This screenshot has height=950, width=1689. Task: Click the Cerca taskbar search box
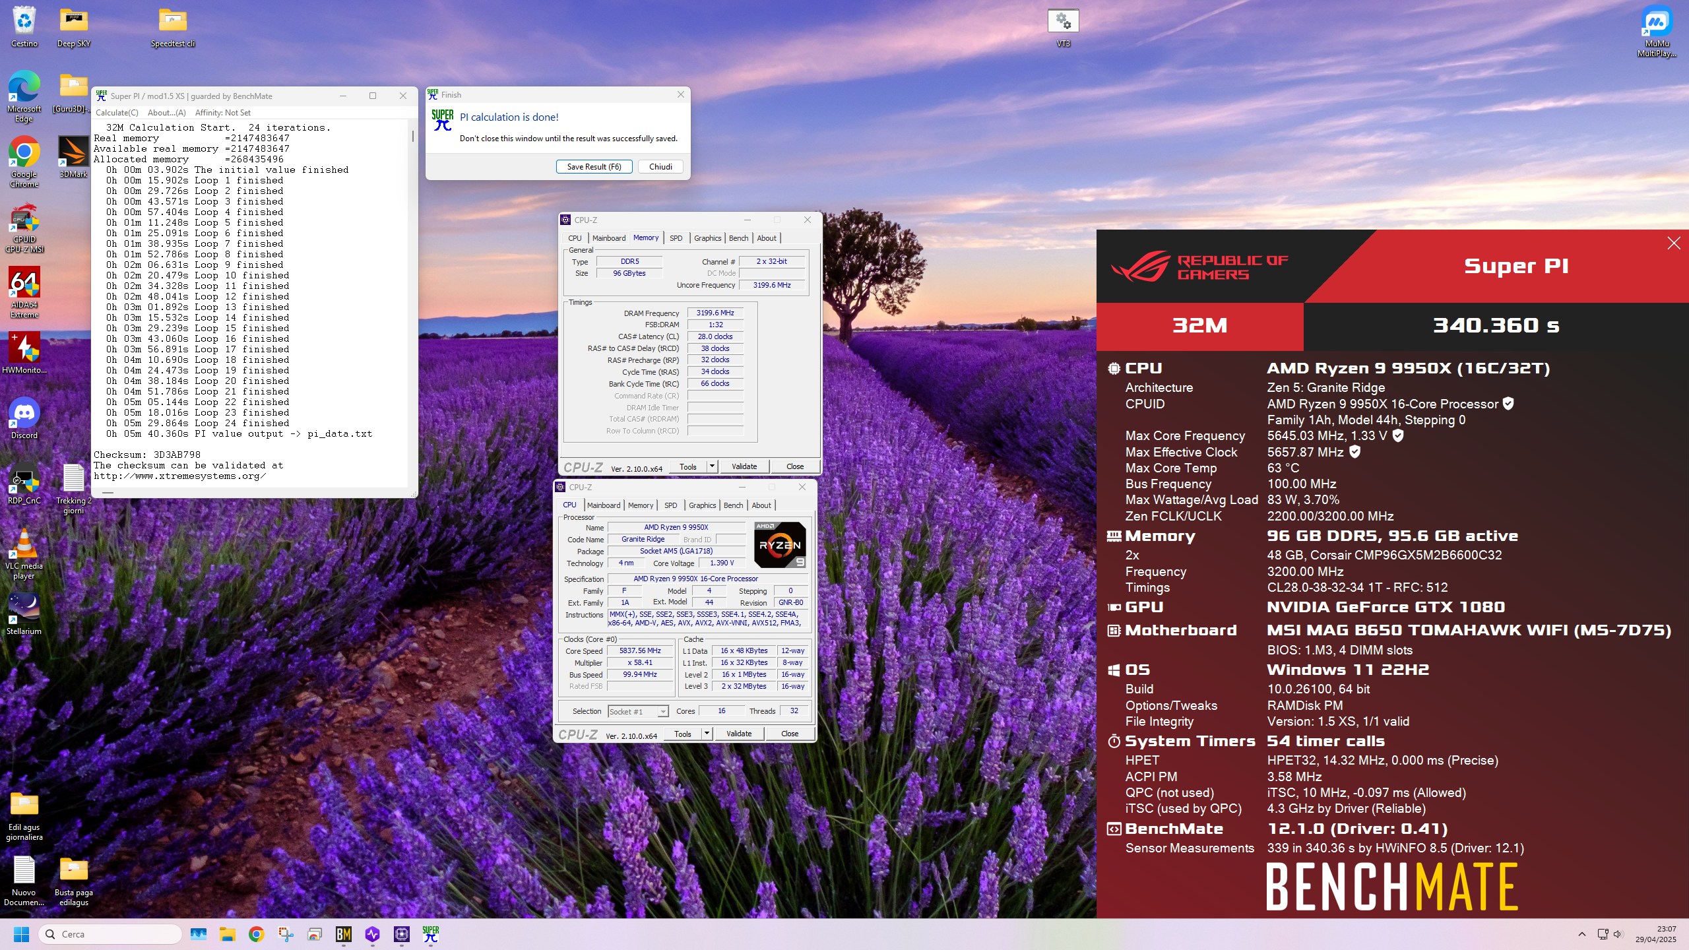[x=110, y=934]
